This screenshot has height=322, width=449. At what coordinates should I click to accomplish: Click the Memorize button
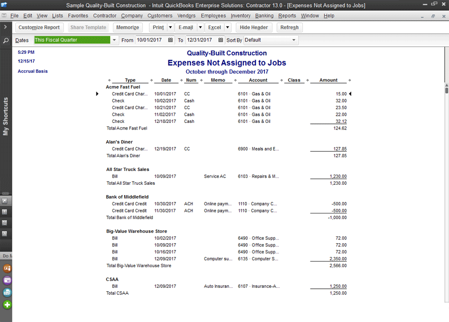click(x=128, y=27)
